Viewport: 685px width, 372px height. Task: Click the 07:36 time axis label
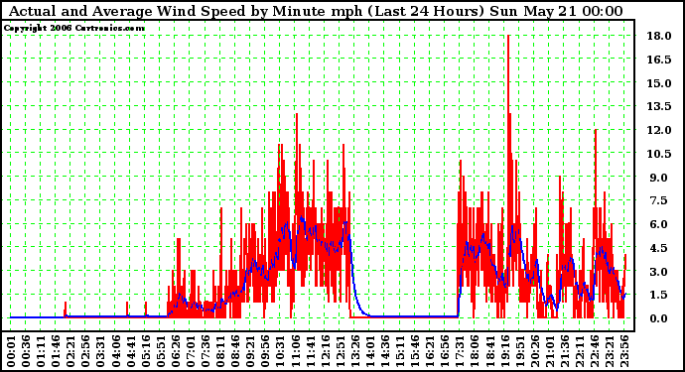click(x=205, y=351)
